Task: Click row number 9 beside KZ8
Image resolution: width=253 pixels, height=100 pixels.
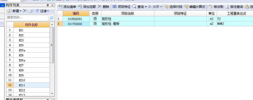Action: (x=10, y=70)
